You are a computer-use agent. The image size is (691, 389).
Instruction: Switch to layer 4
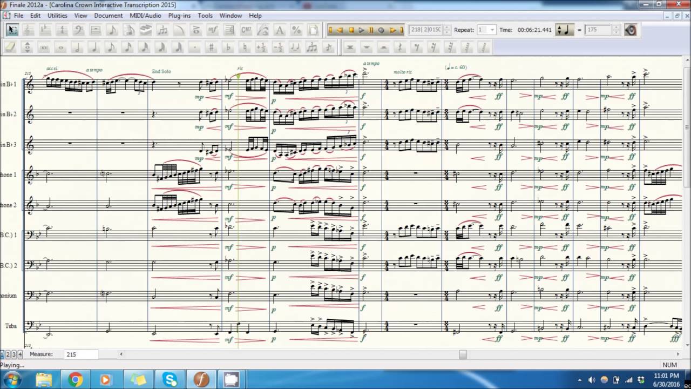click(x=20, y=354)
